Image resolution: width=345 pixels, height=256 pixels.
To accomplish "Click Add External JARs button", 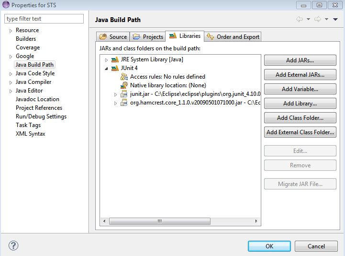I will click(x=300, y=74).
